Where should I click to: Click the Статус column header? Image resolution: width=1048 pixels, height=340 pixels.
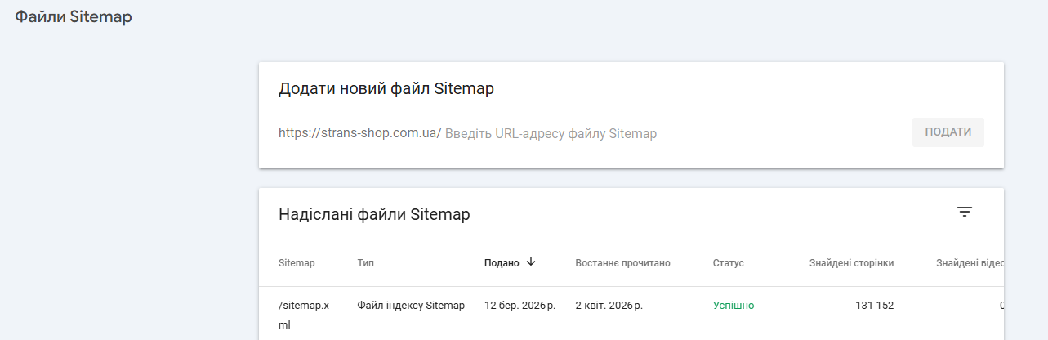(728, 263)
